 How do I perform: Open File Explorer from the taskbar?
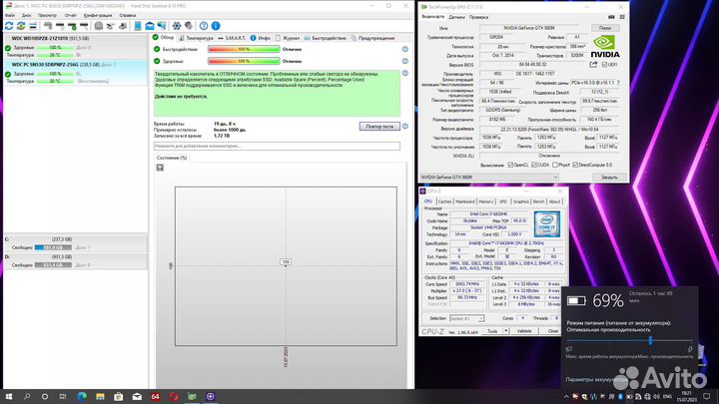[100, 397]
